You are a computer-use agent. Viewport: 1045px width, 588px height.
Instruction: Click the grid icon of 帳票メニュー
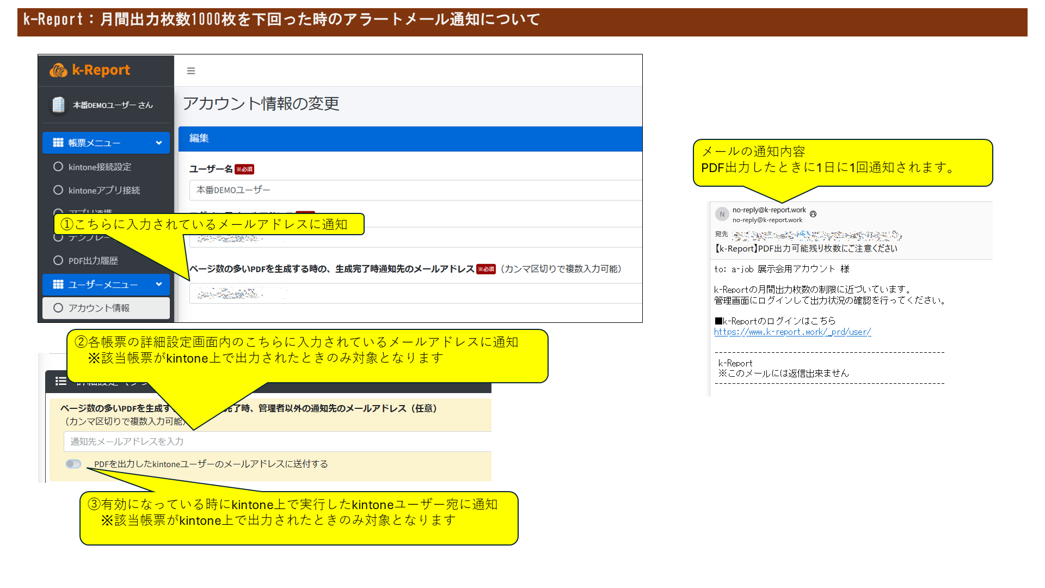tap(58, 143)
